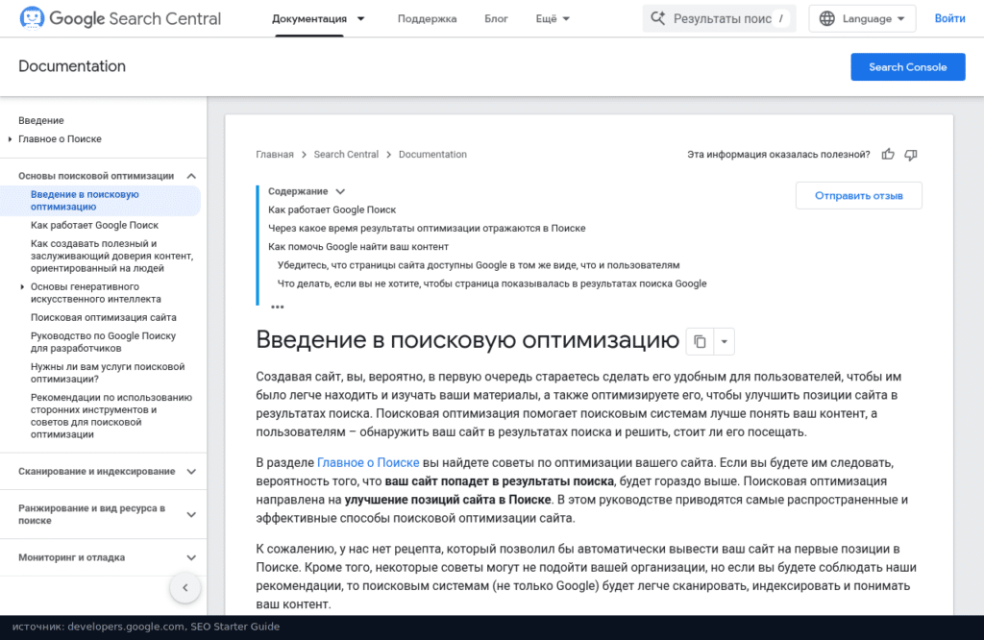Screen dimensions: 984x640
Task: Click the Documentation page header title
Action: [72, 66]
